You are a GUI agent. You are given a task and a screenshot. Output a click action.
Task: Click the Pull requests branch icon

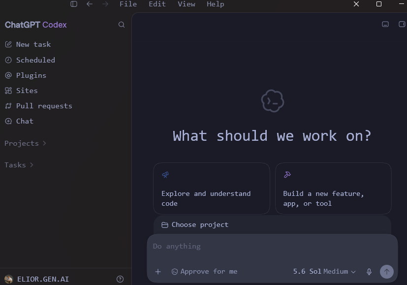coord(8,106)
